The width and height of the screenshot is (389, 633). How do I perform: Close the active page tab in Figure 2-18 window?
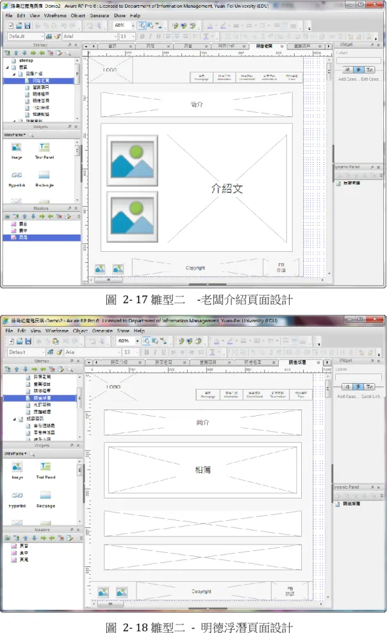point(319,363)
